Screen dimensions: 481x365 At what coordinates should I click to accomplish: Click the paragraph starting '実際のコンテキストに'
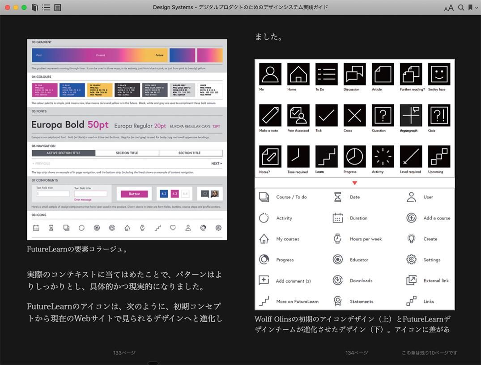(124, 280)
